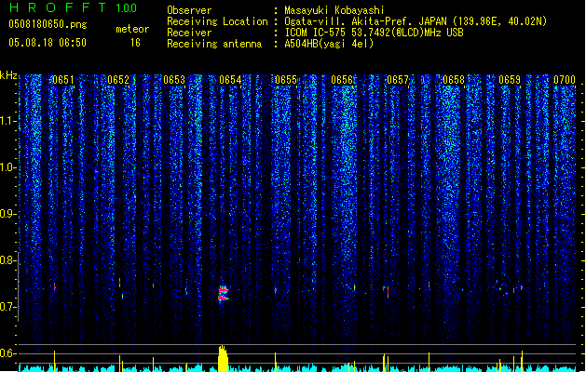Select observer name Masayuki Kobayashi
Screen dimensions: 586x372
coord(334,10)
